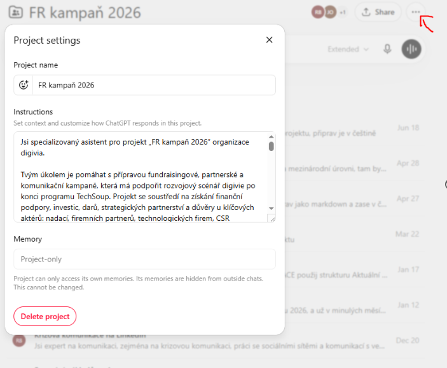Launch voice mode with the waveform button
The width and height of the screenshot is (447, 368).
[411, 49]
